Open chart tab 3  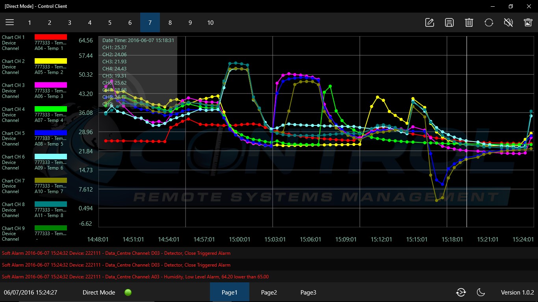pos(70,22)
